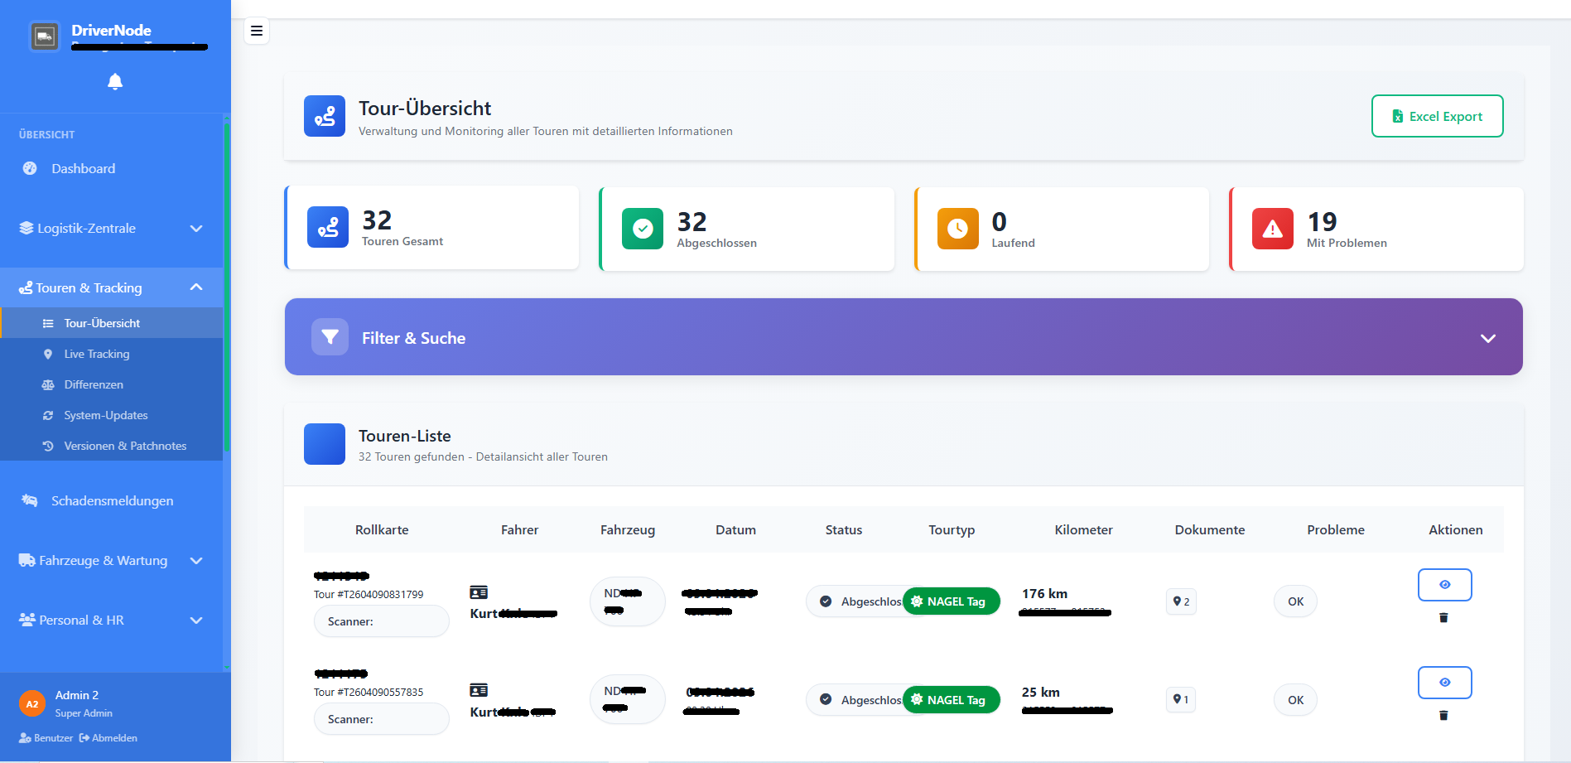This screenshot has width=1571, height=763.
Task: Select Tour-Übersicht in sidebar
Action: (112, 323)
